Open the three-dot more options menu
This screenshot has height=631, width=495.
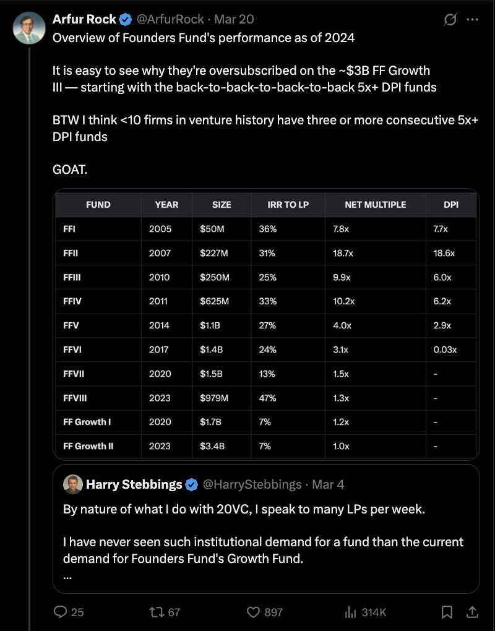point(472,19)
